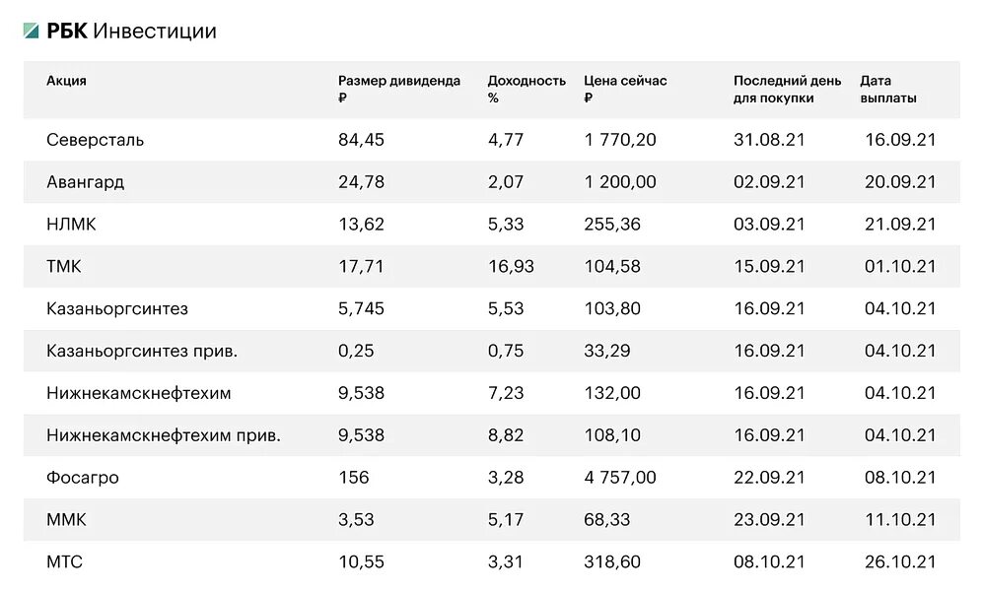Screen dimensions: 983x591
Task: Click the ТМК yield value 16,93
Action: pyautogui.click(x=511, y=267)
